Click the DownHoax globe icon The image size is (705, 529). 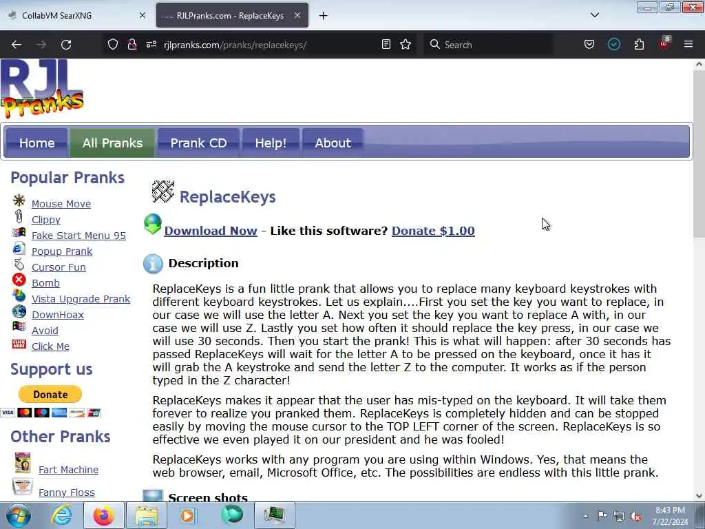pyautogui.click(x=19, y=311)
